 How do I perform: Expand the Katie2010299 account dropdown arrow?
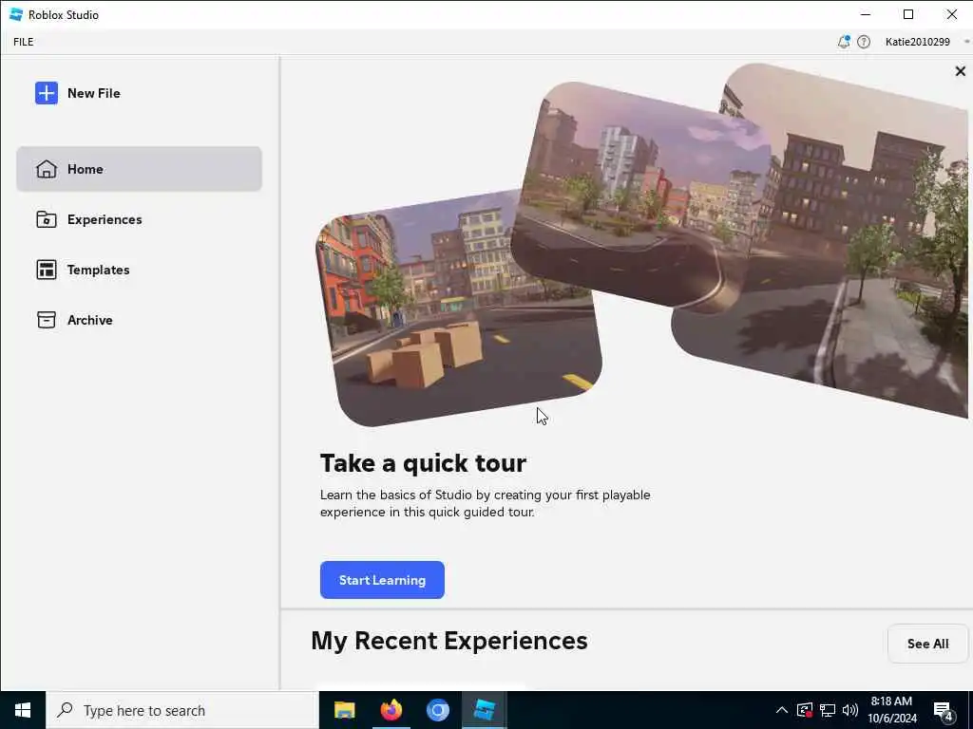coord(966,42)
